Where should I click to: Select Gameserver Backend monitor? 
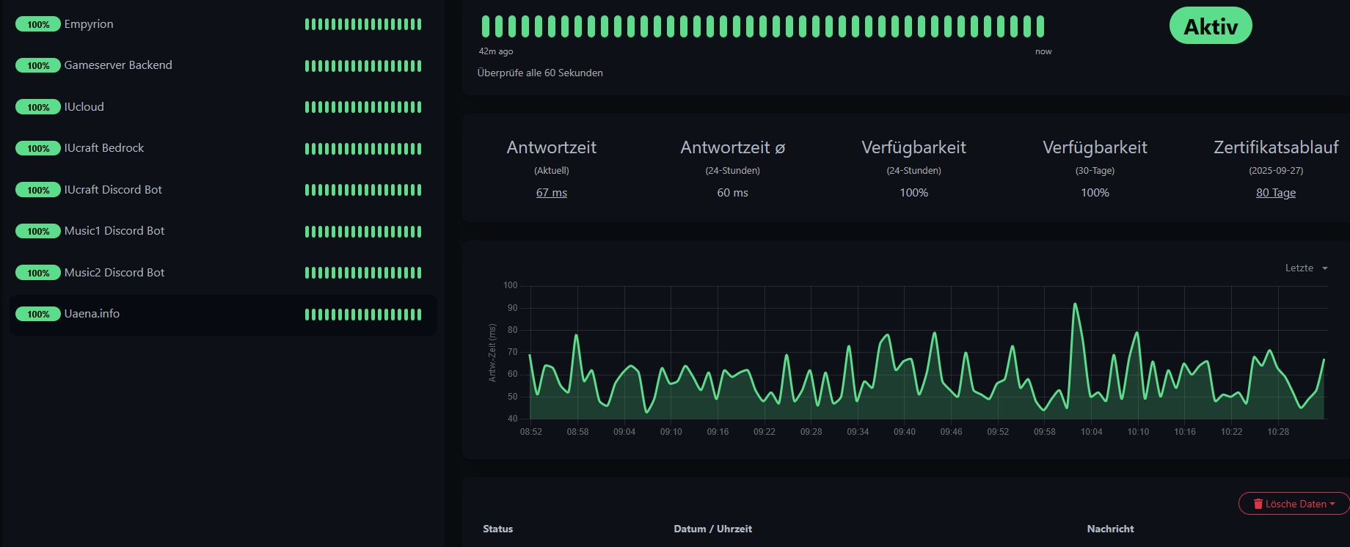[x=118, y=65]
